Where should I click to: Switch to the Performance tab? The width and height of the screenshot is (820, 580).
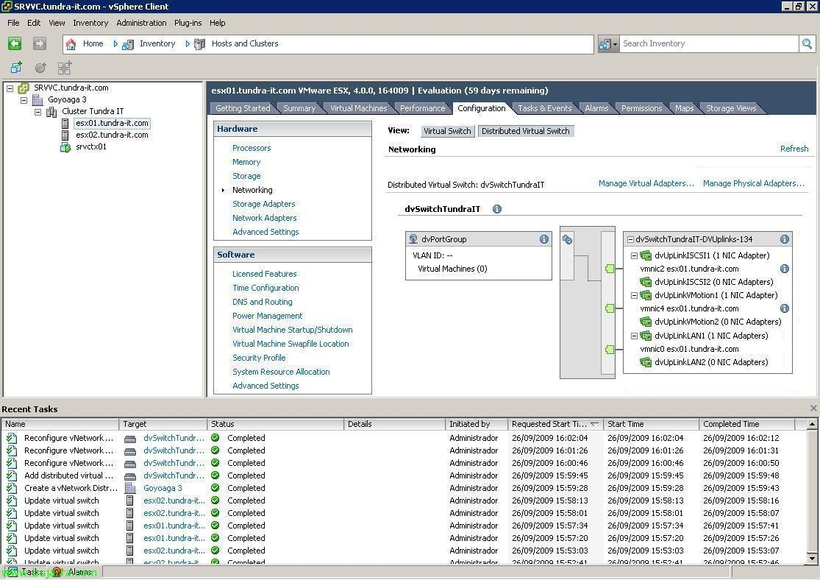point(422,108)
